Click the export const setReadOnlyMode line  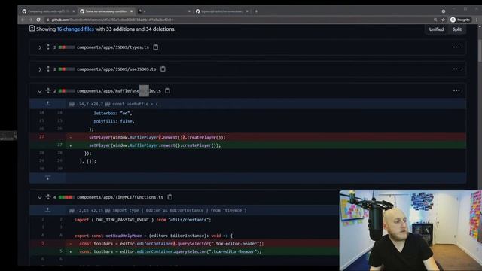[x=154, y=236]
